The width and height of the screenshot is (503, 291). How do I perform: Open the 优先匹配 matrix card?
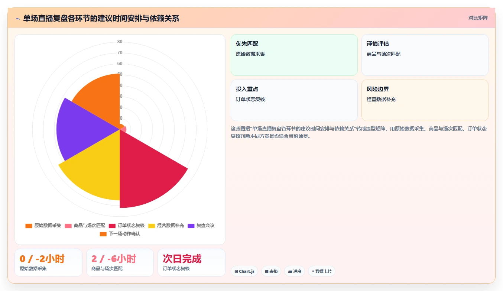(x=294, y=55)
